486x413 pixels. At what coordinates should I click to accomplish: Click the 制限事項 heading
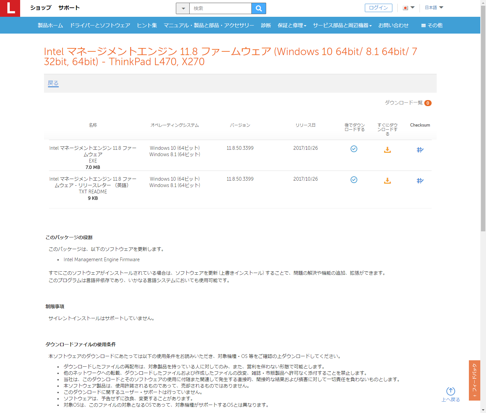pos(55,307)
